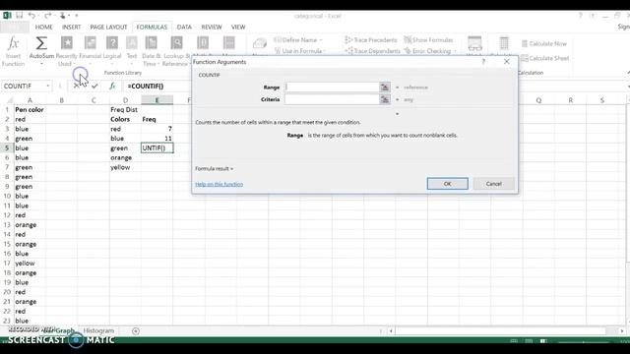The image size is (630, 354).
Task: Click the Define Name button
Action: [298, 39]
